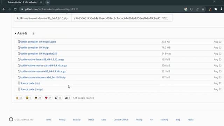React with hooray party emoji

click(x=38, y=98)
